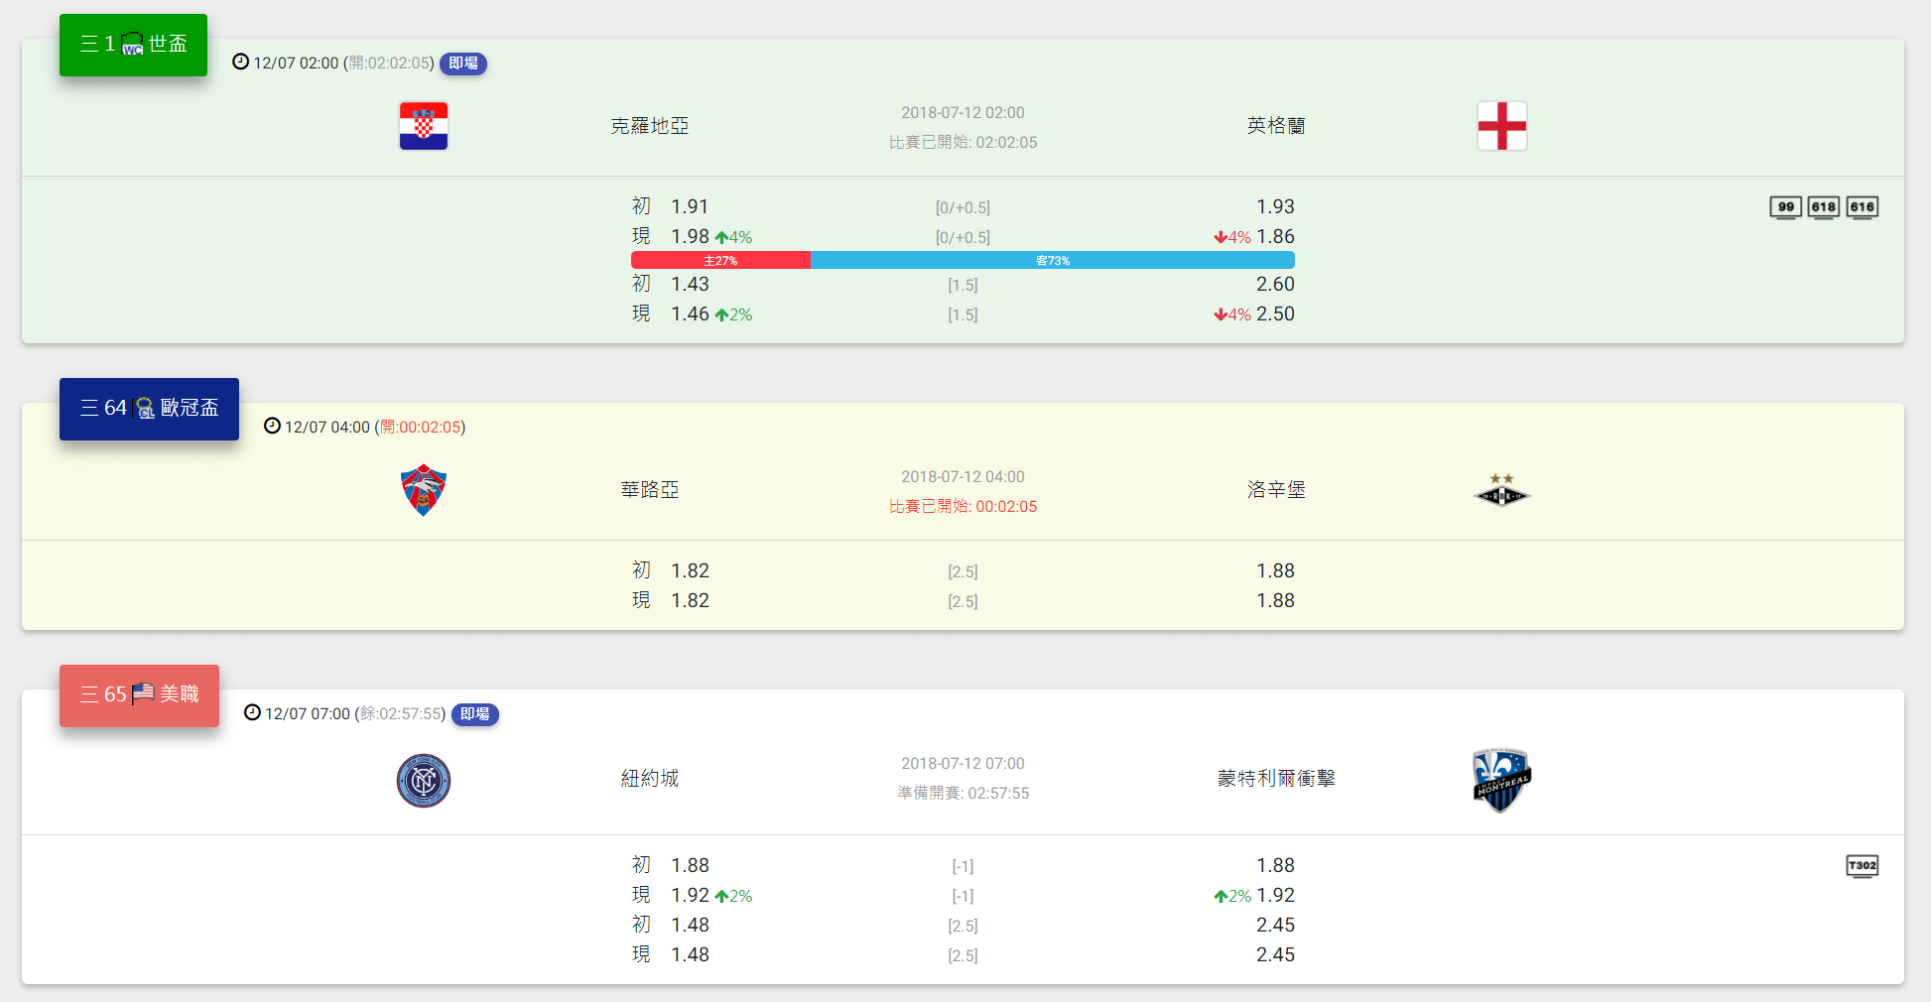Click Croatia's current handicap odds 1.98

coord(690,237)
